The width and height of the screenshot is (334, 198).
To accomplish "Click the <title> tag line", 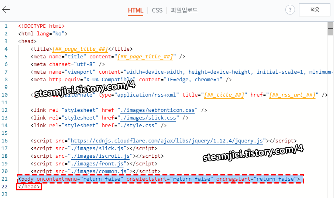I will pyautogui.click(x=82, y=49).
